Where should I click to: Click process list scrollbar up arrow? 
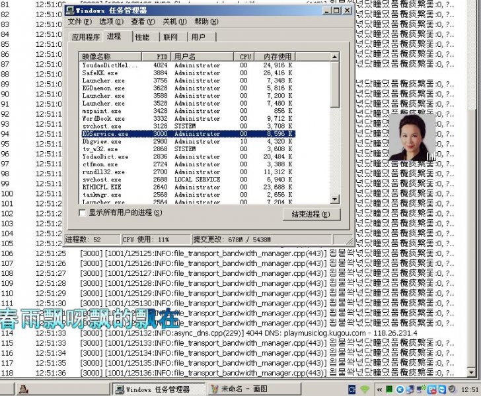(335, 57)
